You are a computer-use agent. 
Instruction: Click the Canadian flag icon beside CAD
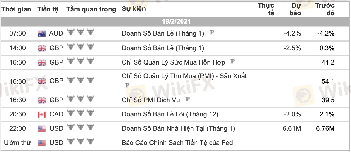tap(42, 114)
